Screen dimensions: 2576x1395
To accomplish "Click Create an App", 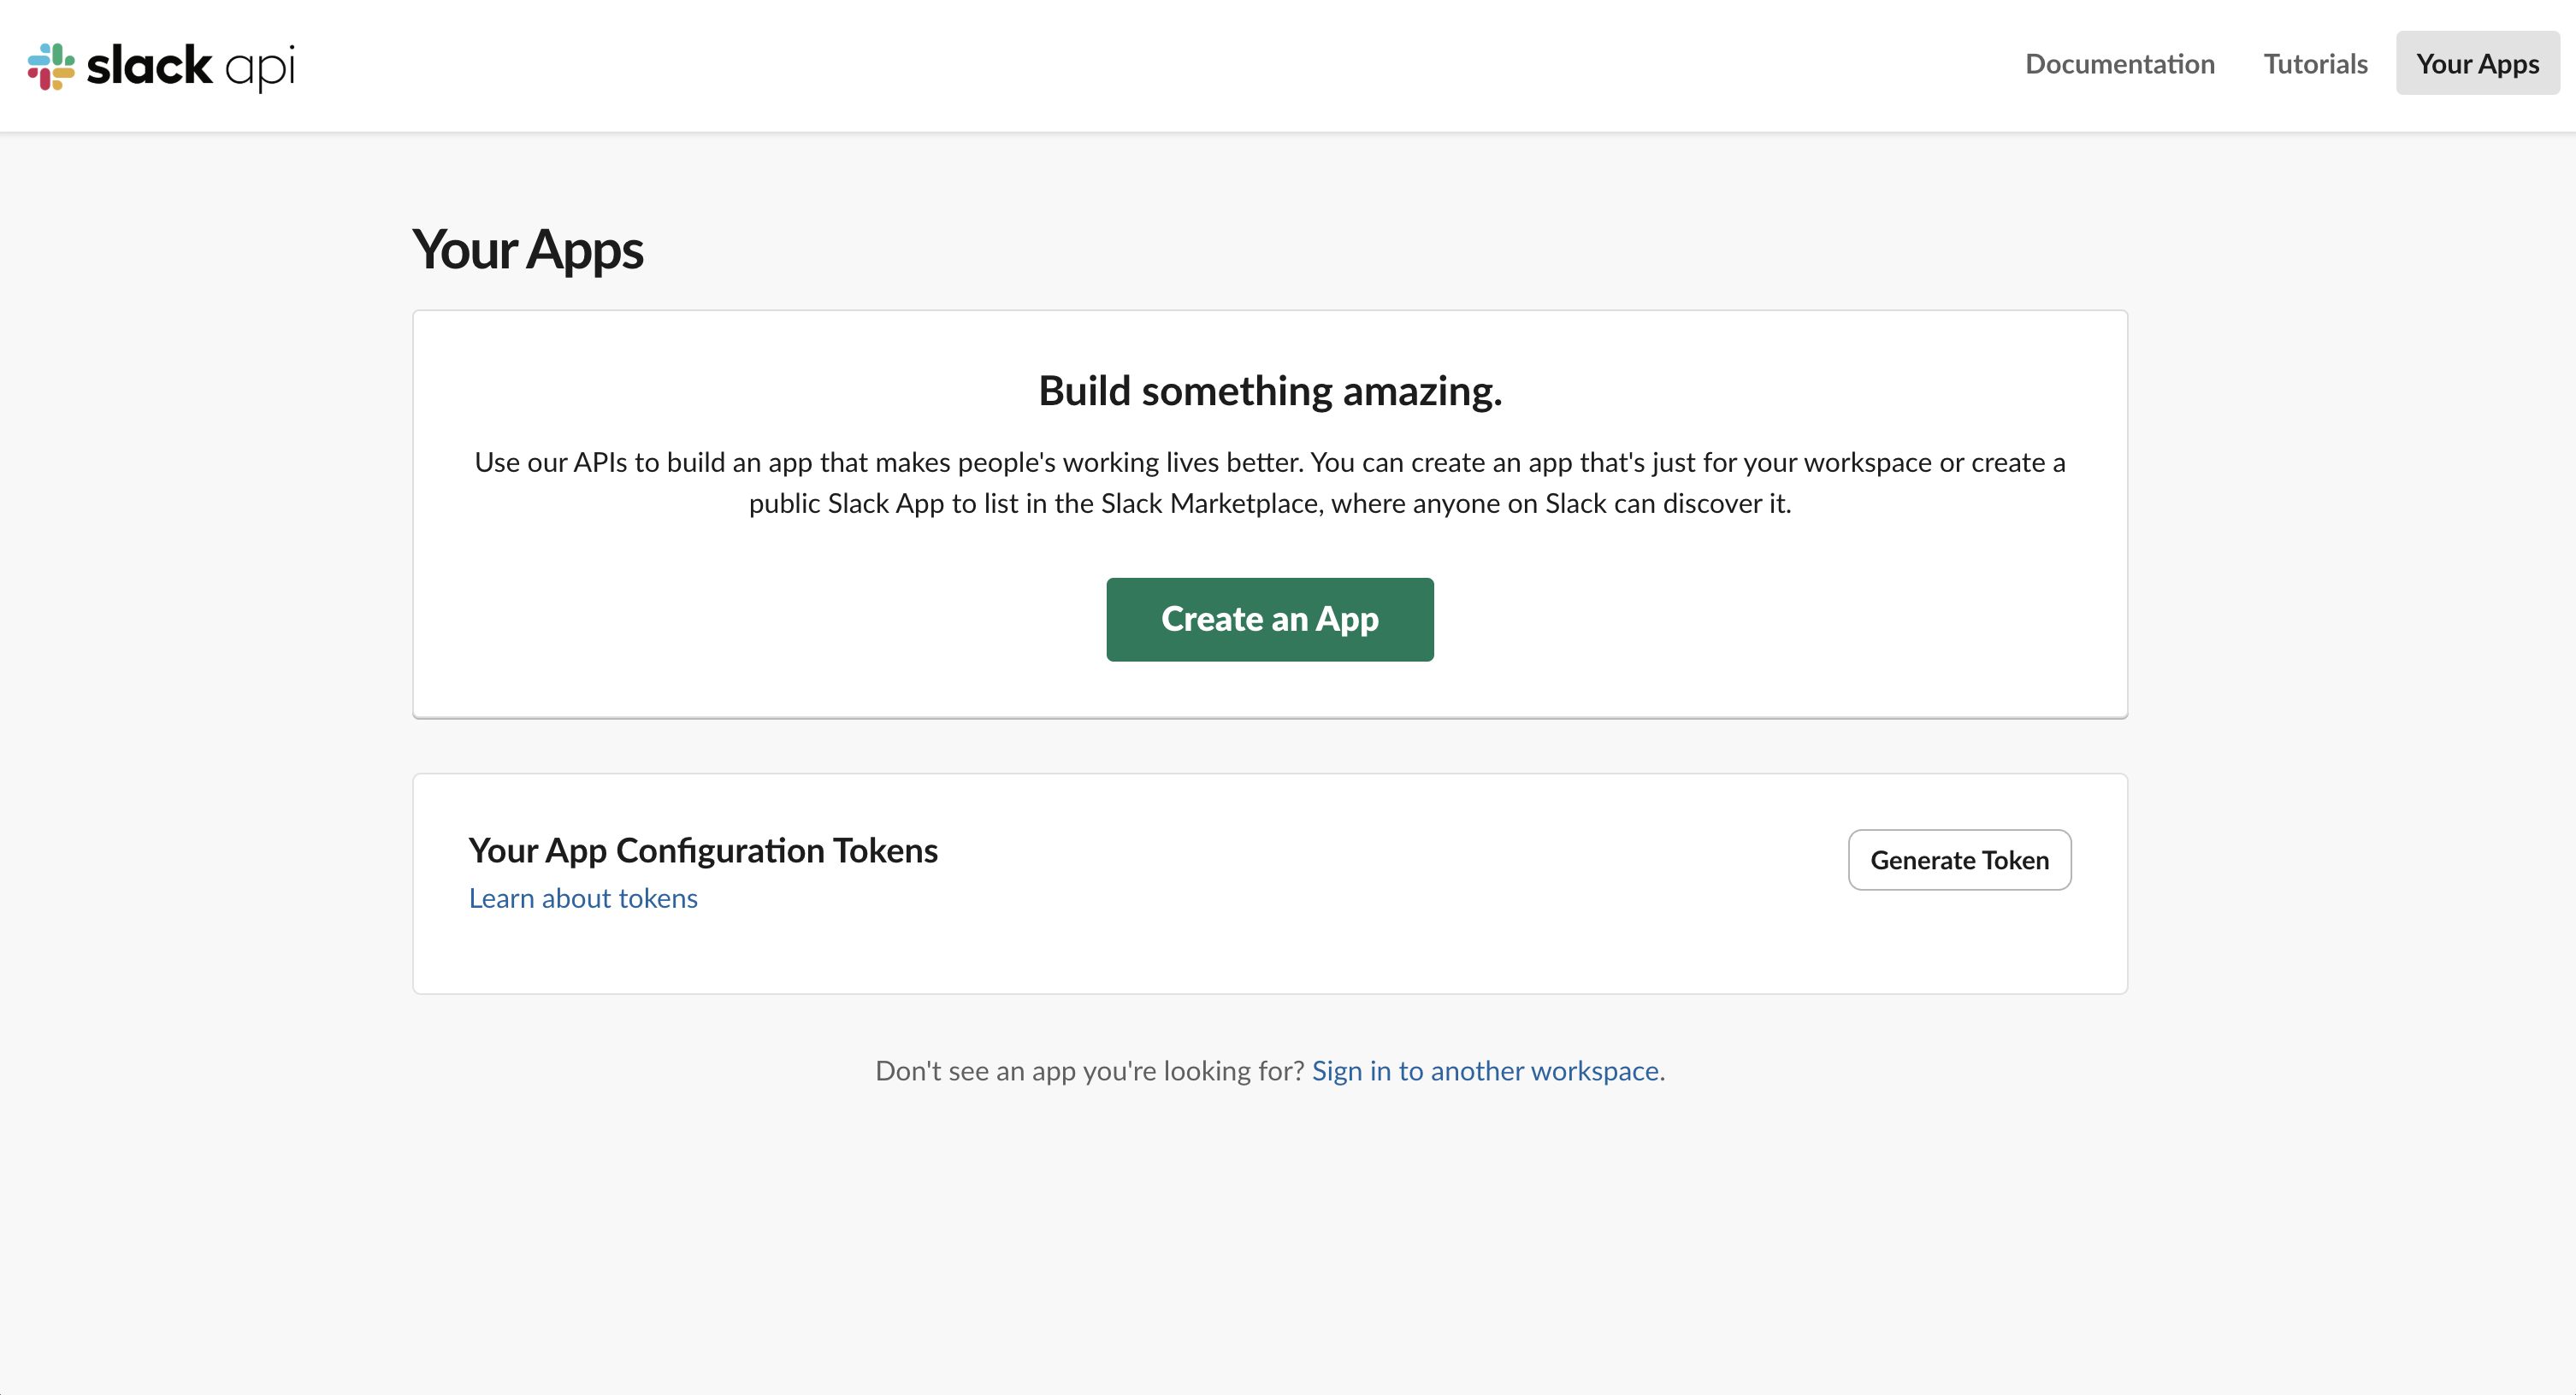I will point(1269,619).
